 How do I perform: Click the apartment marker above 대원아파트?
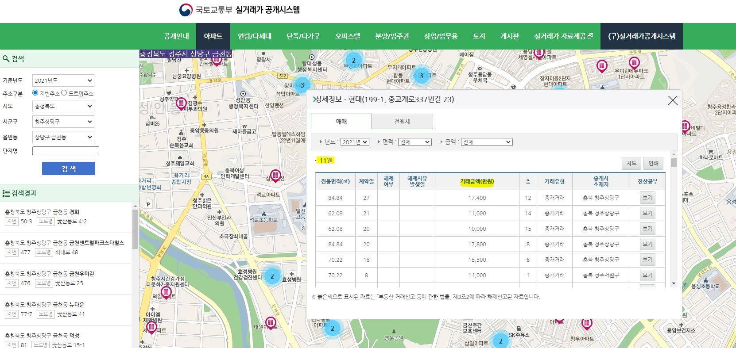(271, 323)
